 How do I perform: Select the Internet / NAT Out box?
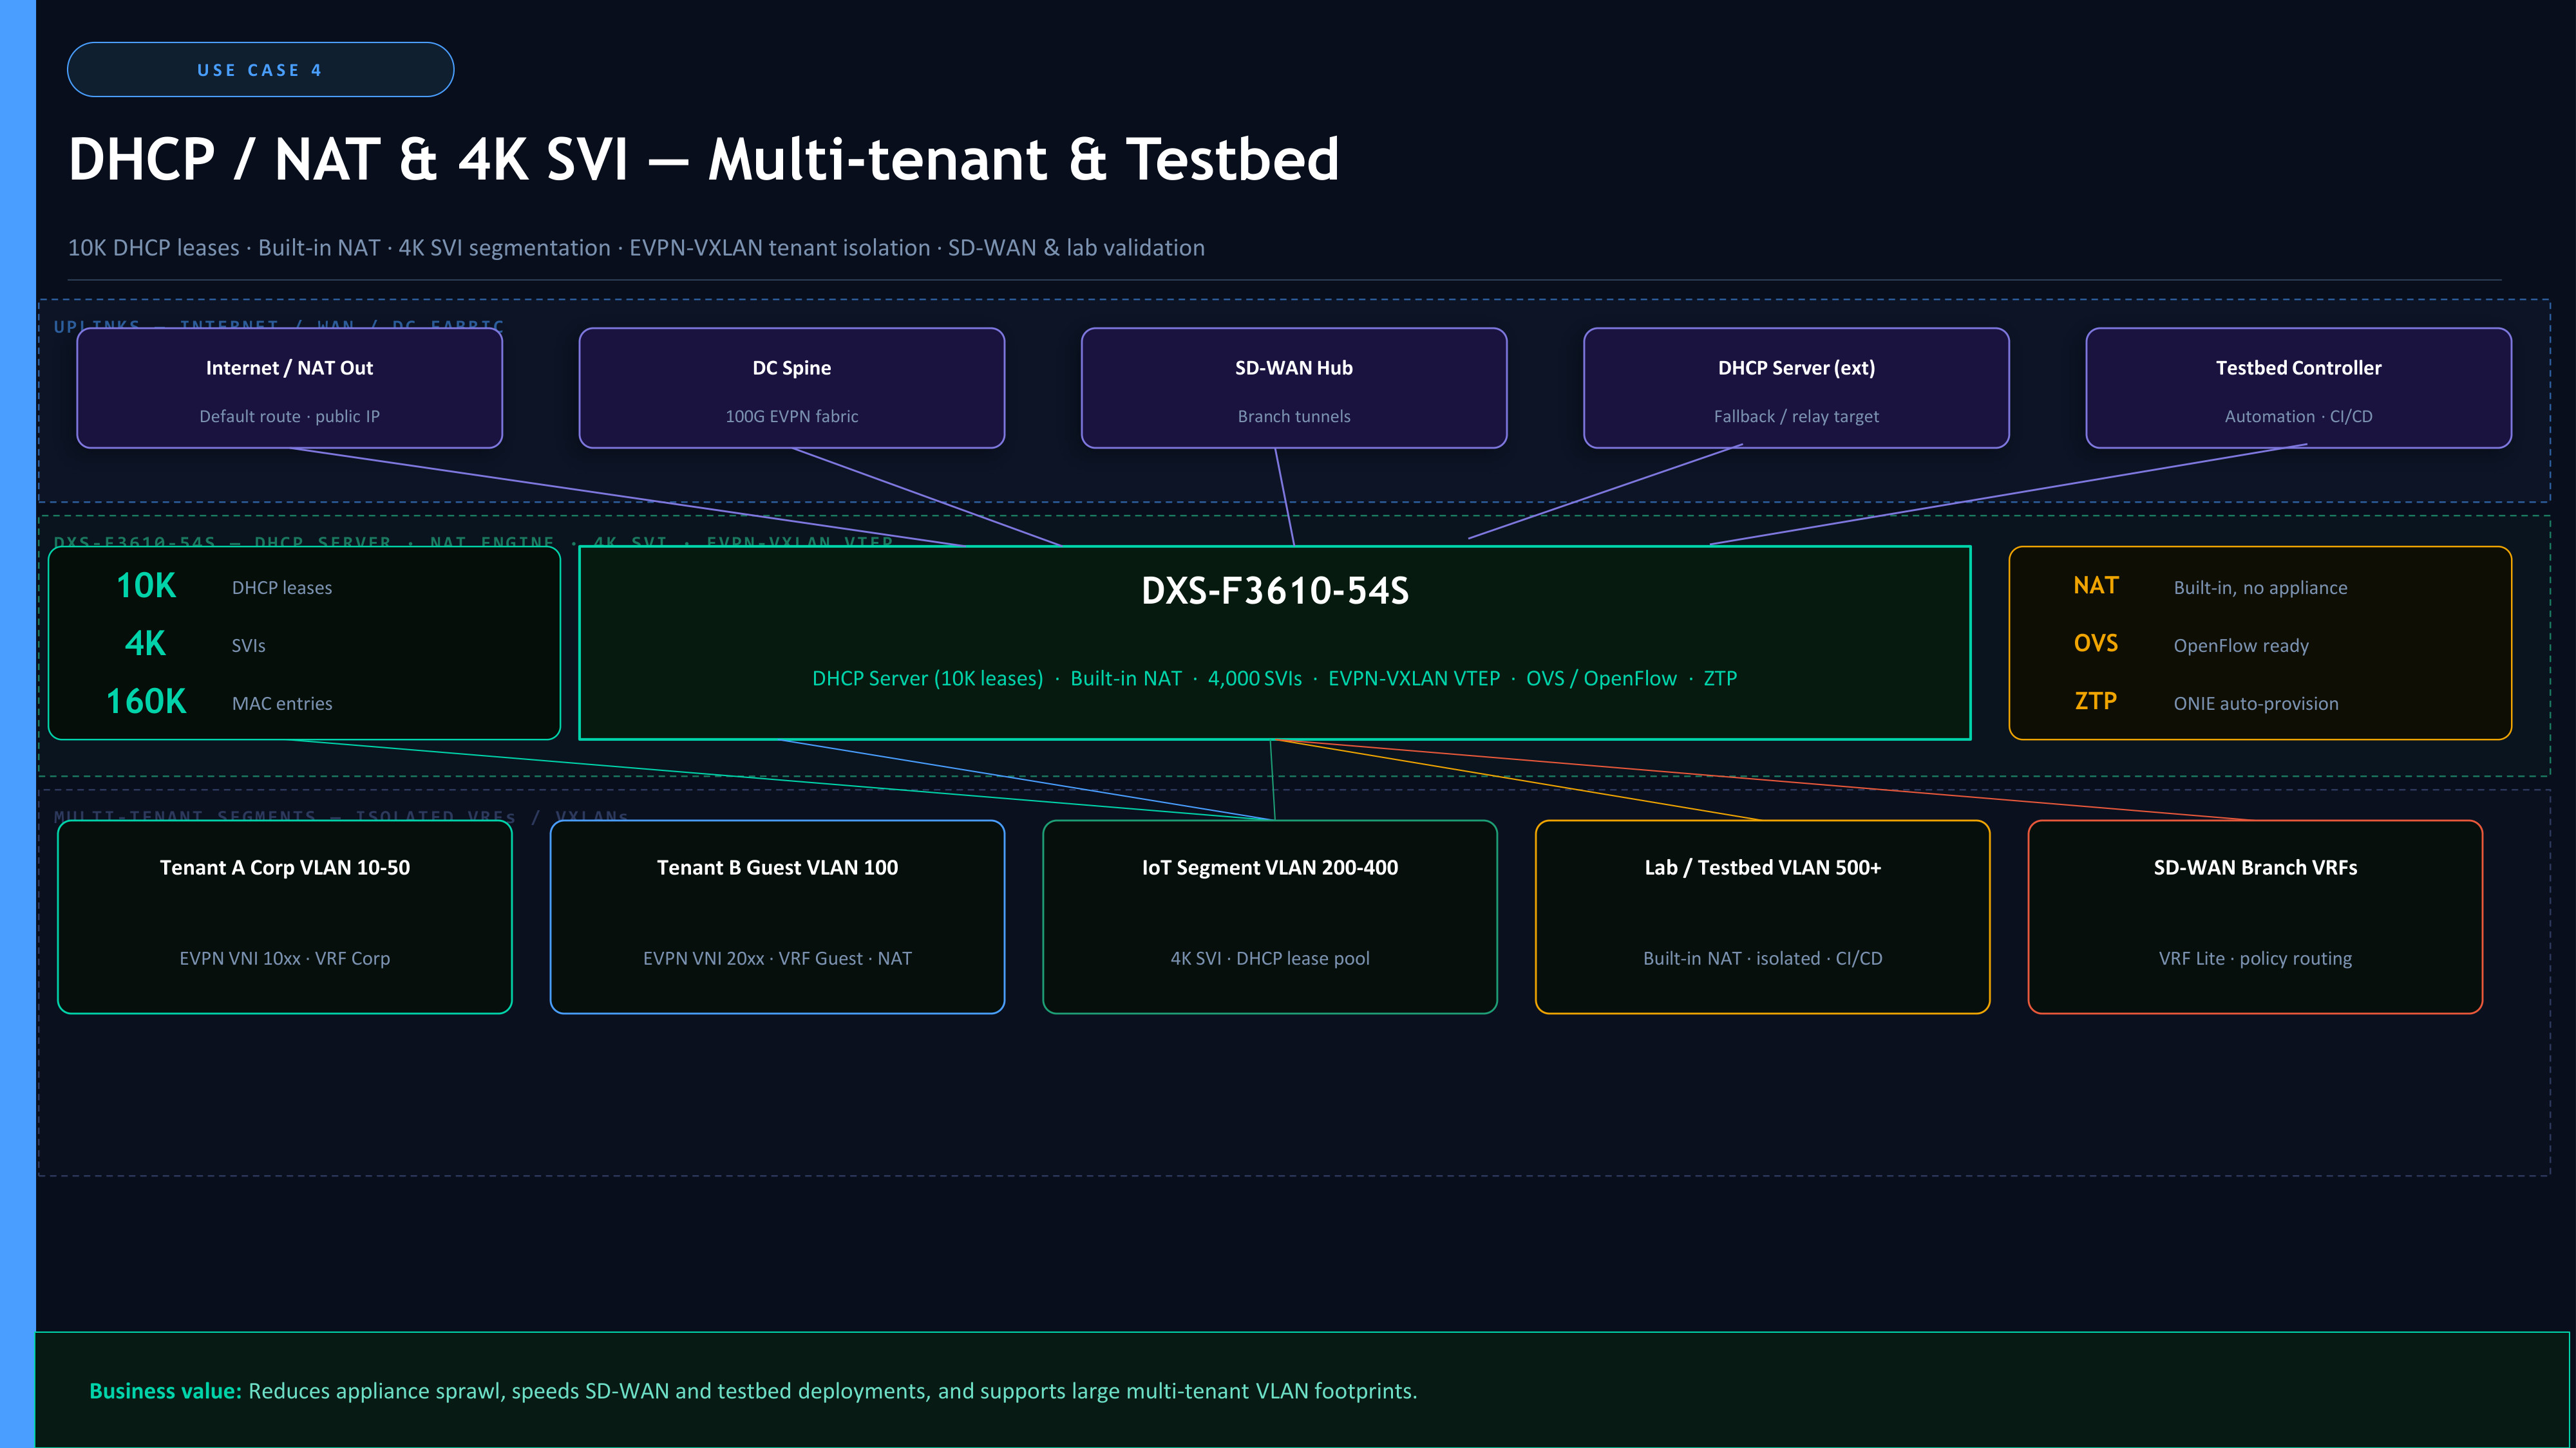[x=289, y=387]
